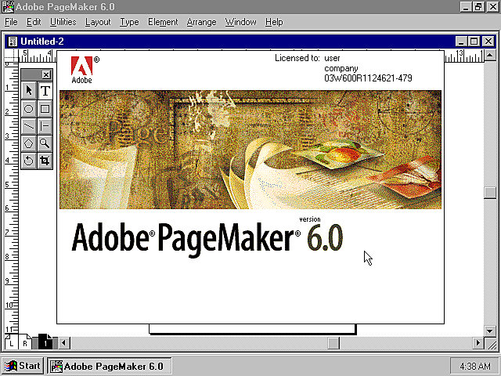
Task: Select the Cropping tool
Action: [45, 161]
